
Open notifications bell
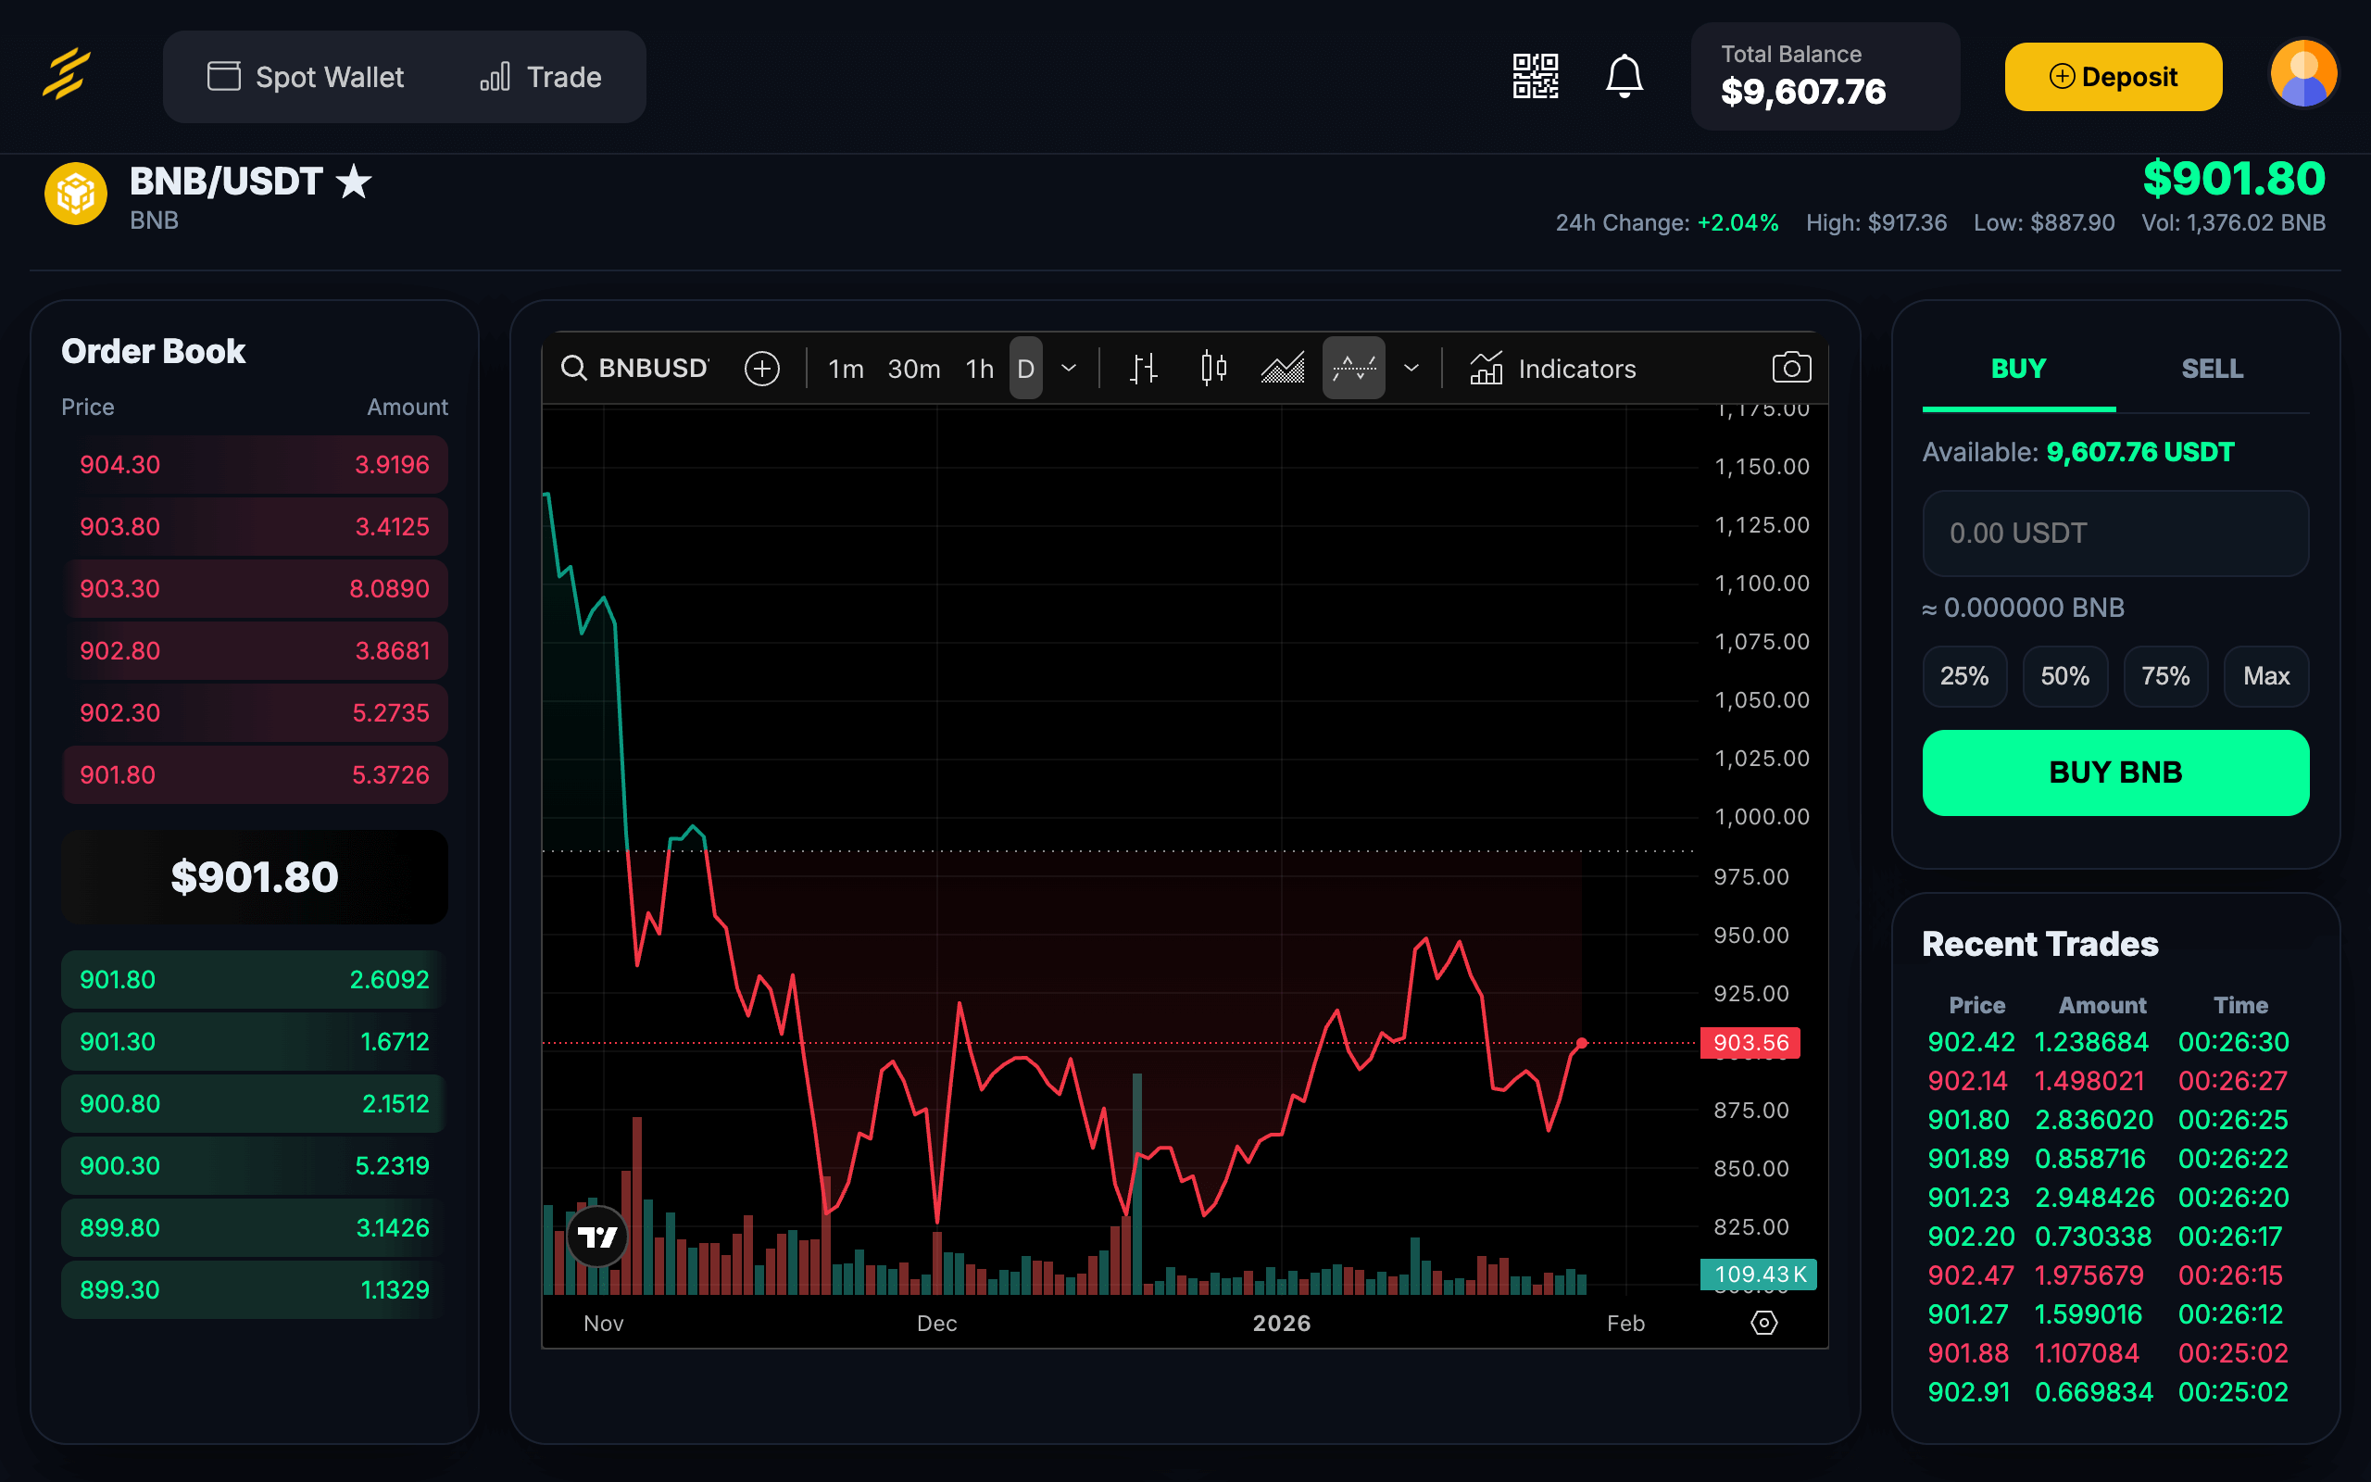pos(1624,77)
